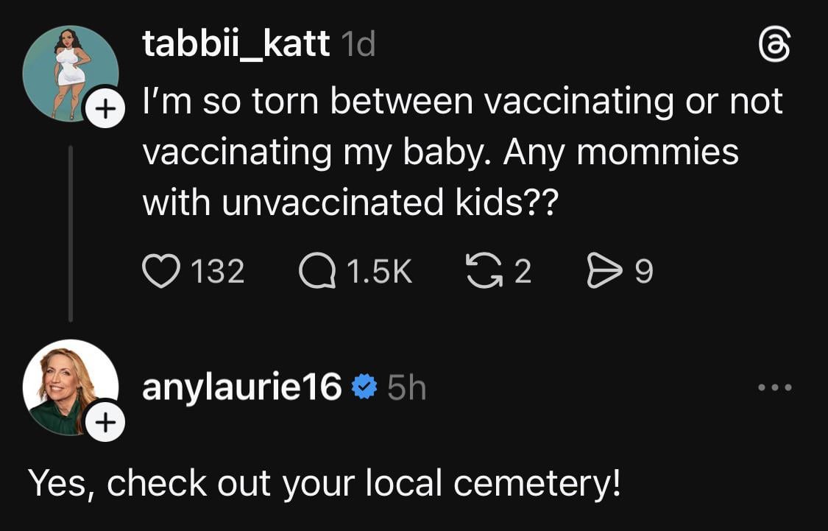
Task: Click the 1.5K replies count
Action: 378,272
